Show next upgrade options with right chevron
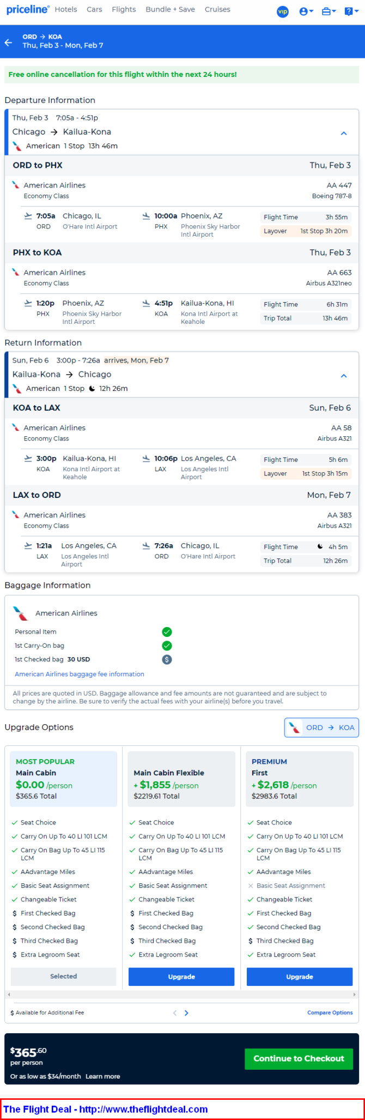Screen dimensions: 365x1120 point(186,1013)
